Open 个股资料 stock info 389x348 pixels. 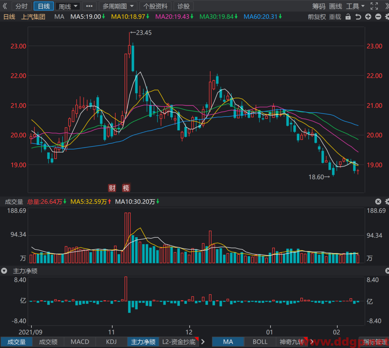coord(156,6)
